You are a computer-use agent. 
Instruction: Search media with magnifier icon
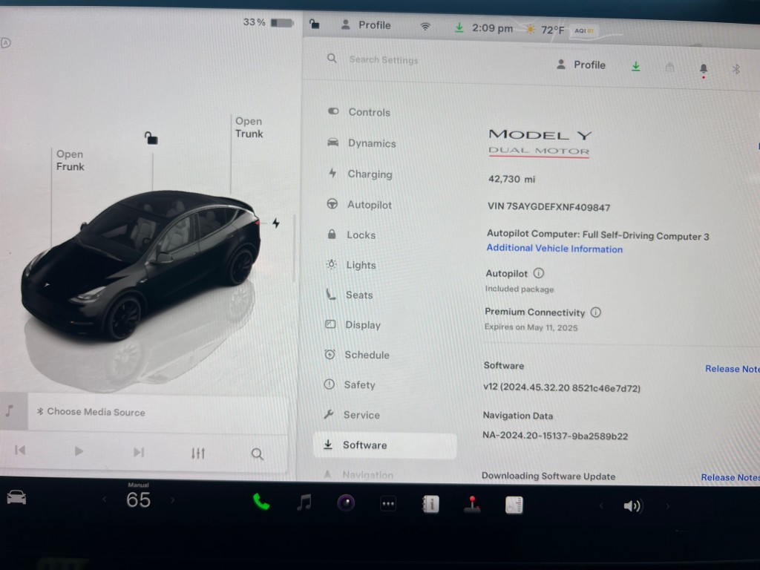click(258, 454)
